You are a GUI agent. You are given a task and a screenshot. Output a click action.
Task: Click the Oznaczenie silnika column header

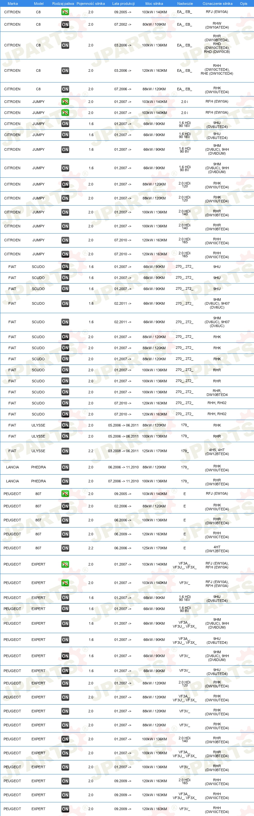217,4
